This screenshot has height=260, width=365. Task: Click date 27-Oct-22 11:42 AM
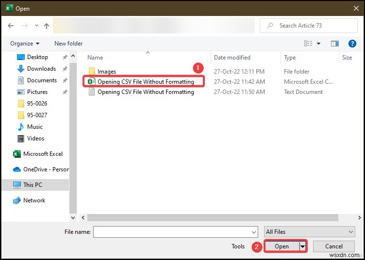[239, 82]
